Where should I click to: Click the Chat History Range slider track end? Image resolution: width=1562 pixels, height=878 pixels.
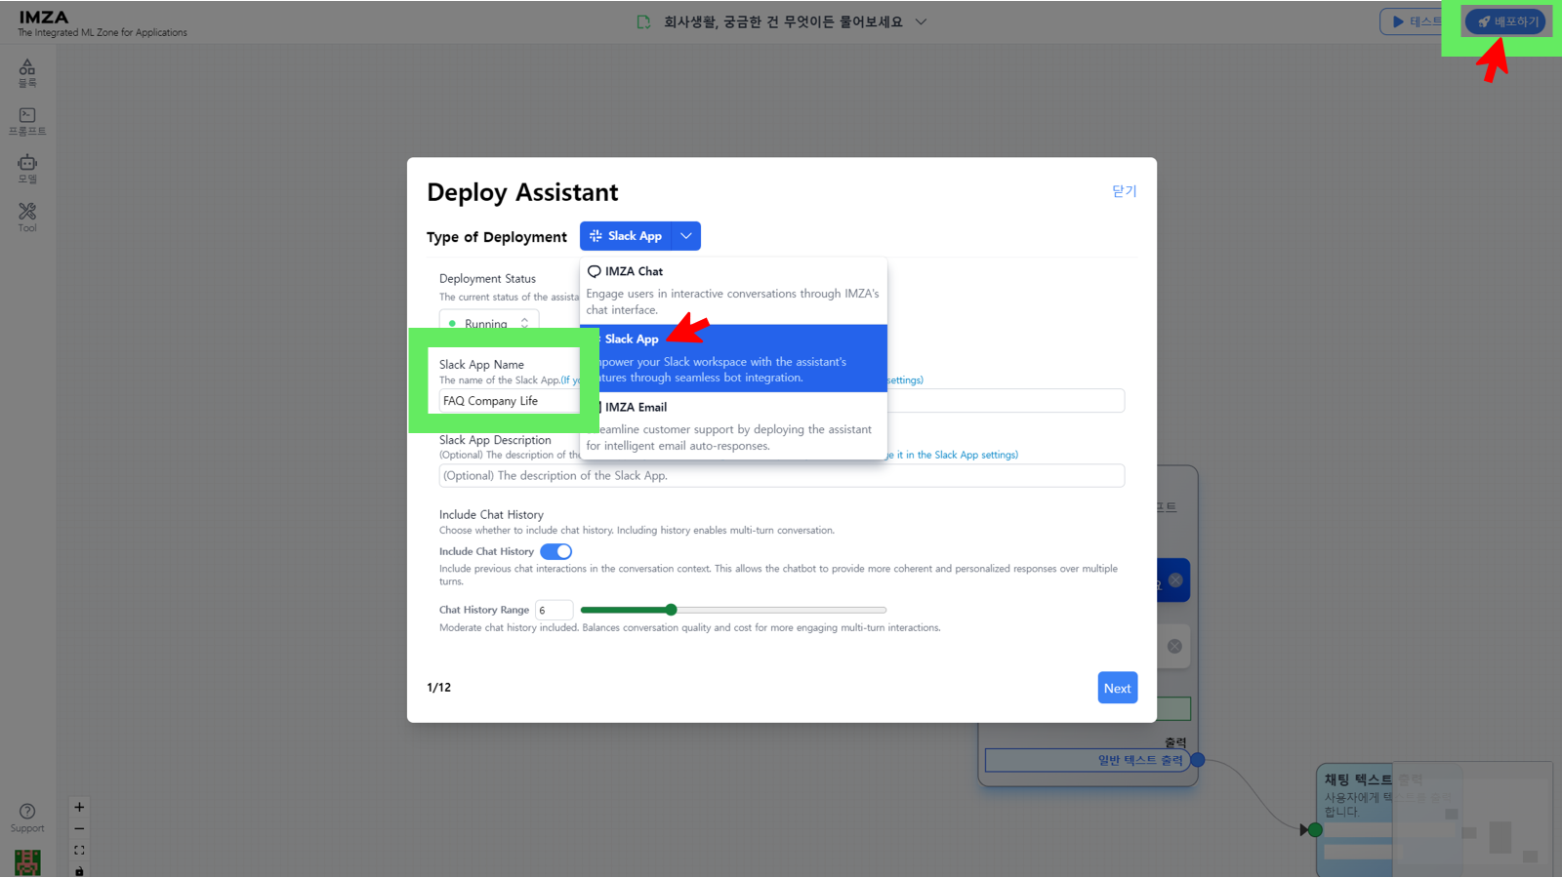tap(884, 610)
